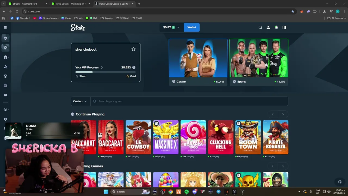The image size is (348, 196).
Task: Open Sweet Bonanza 1000 game thumbnail
Action: tap(193, 137)
